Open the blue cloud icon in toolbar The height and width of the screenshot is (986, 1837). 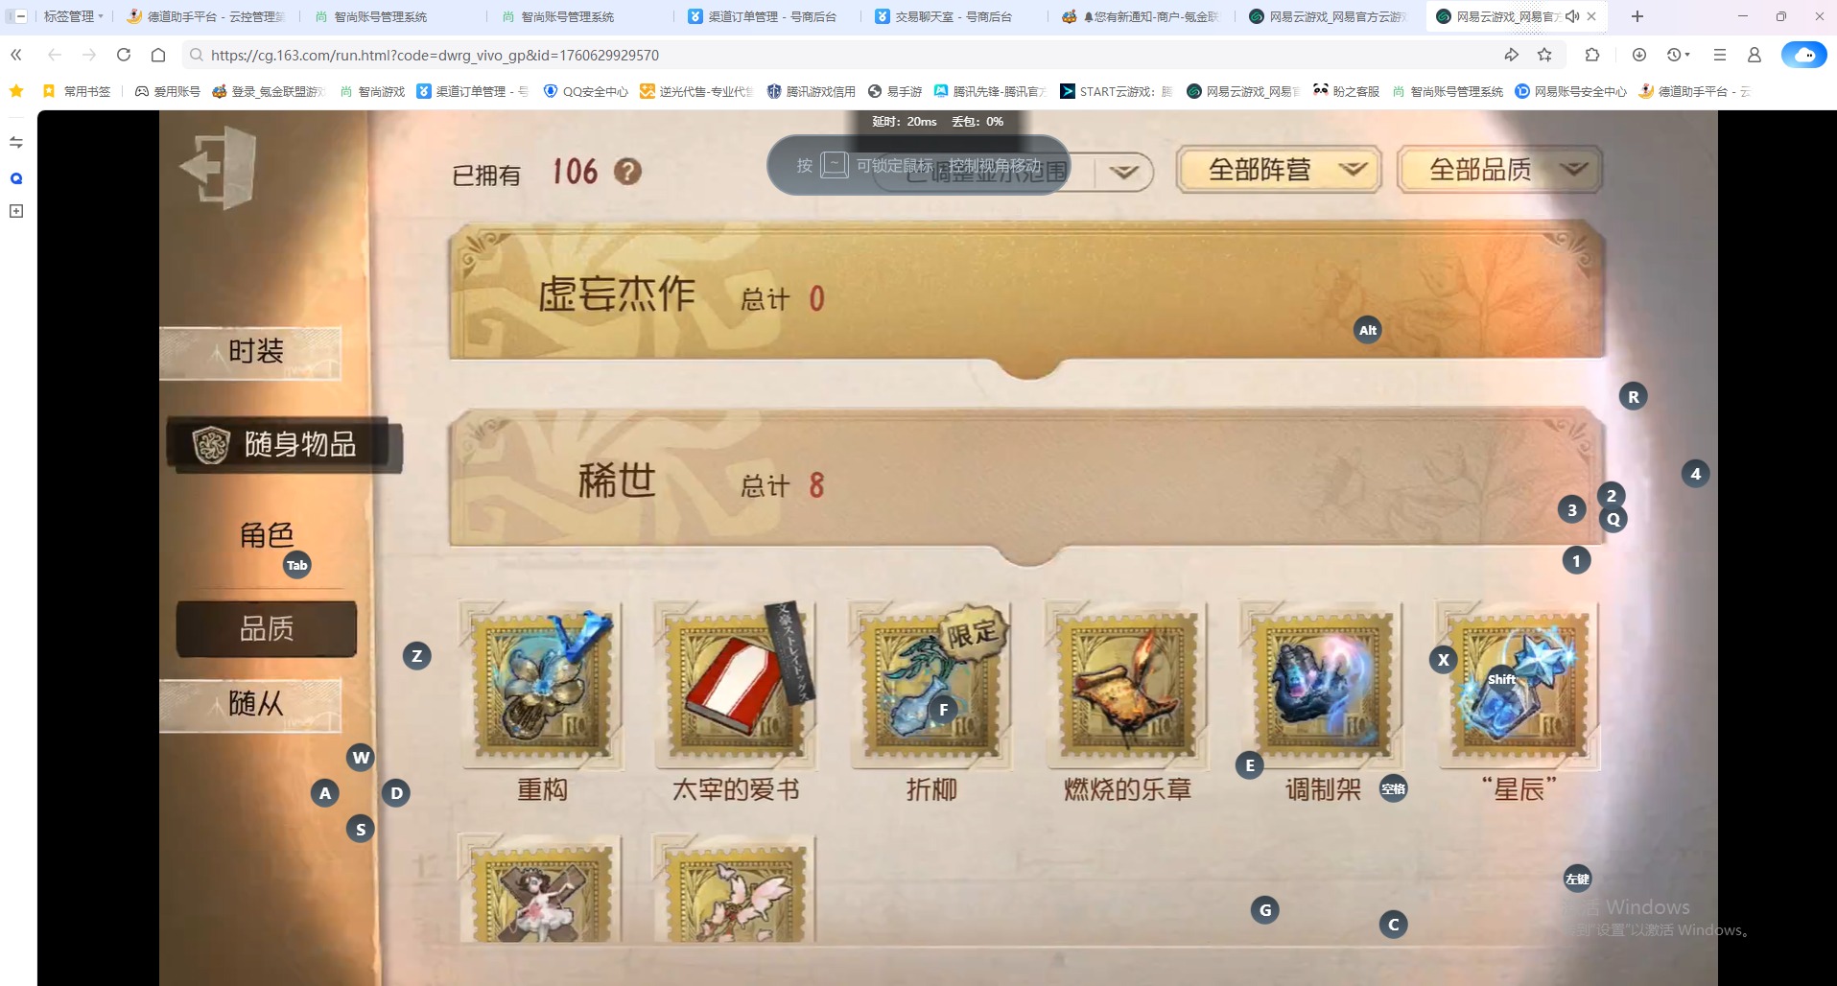pyautogui.click(x=1803, y=55)
